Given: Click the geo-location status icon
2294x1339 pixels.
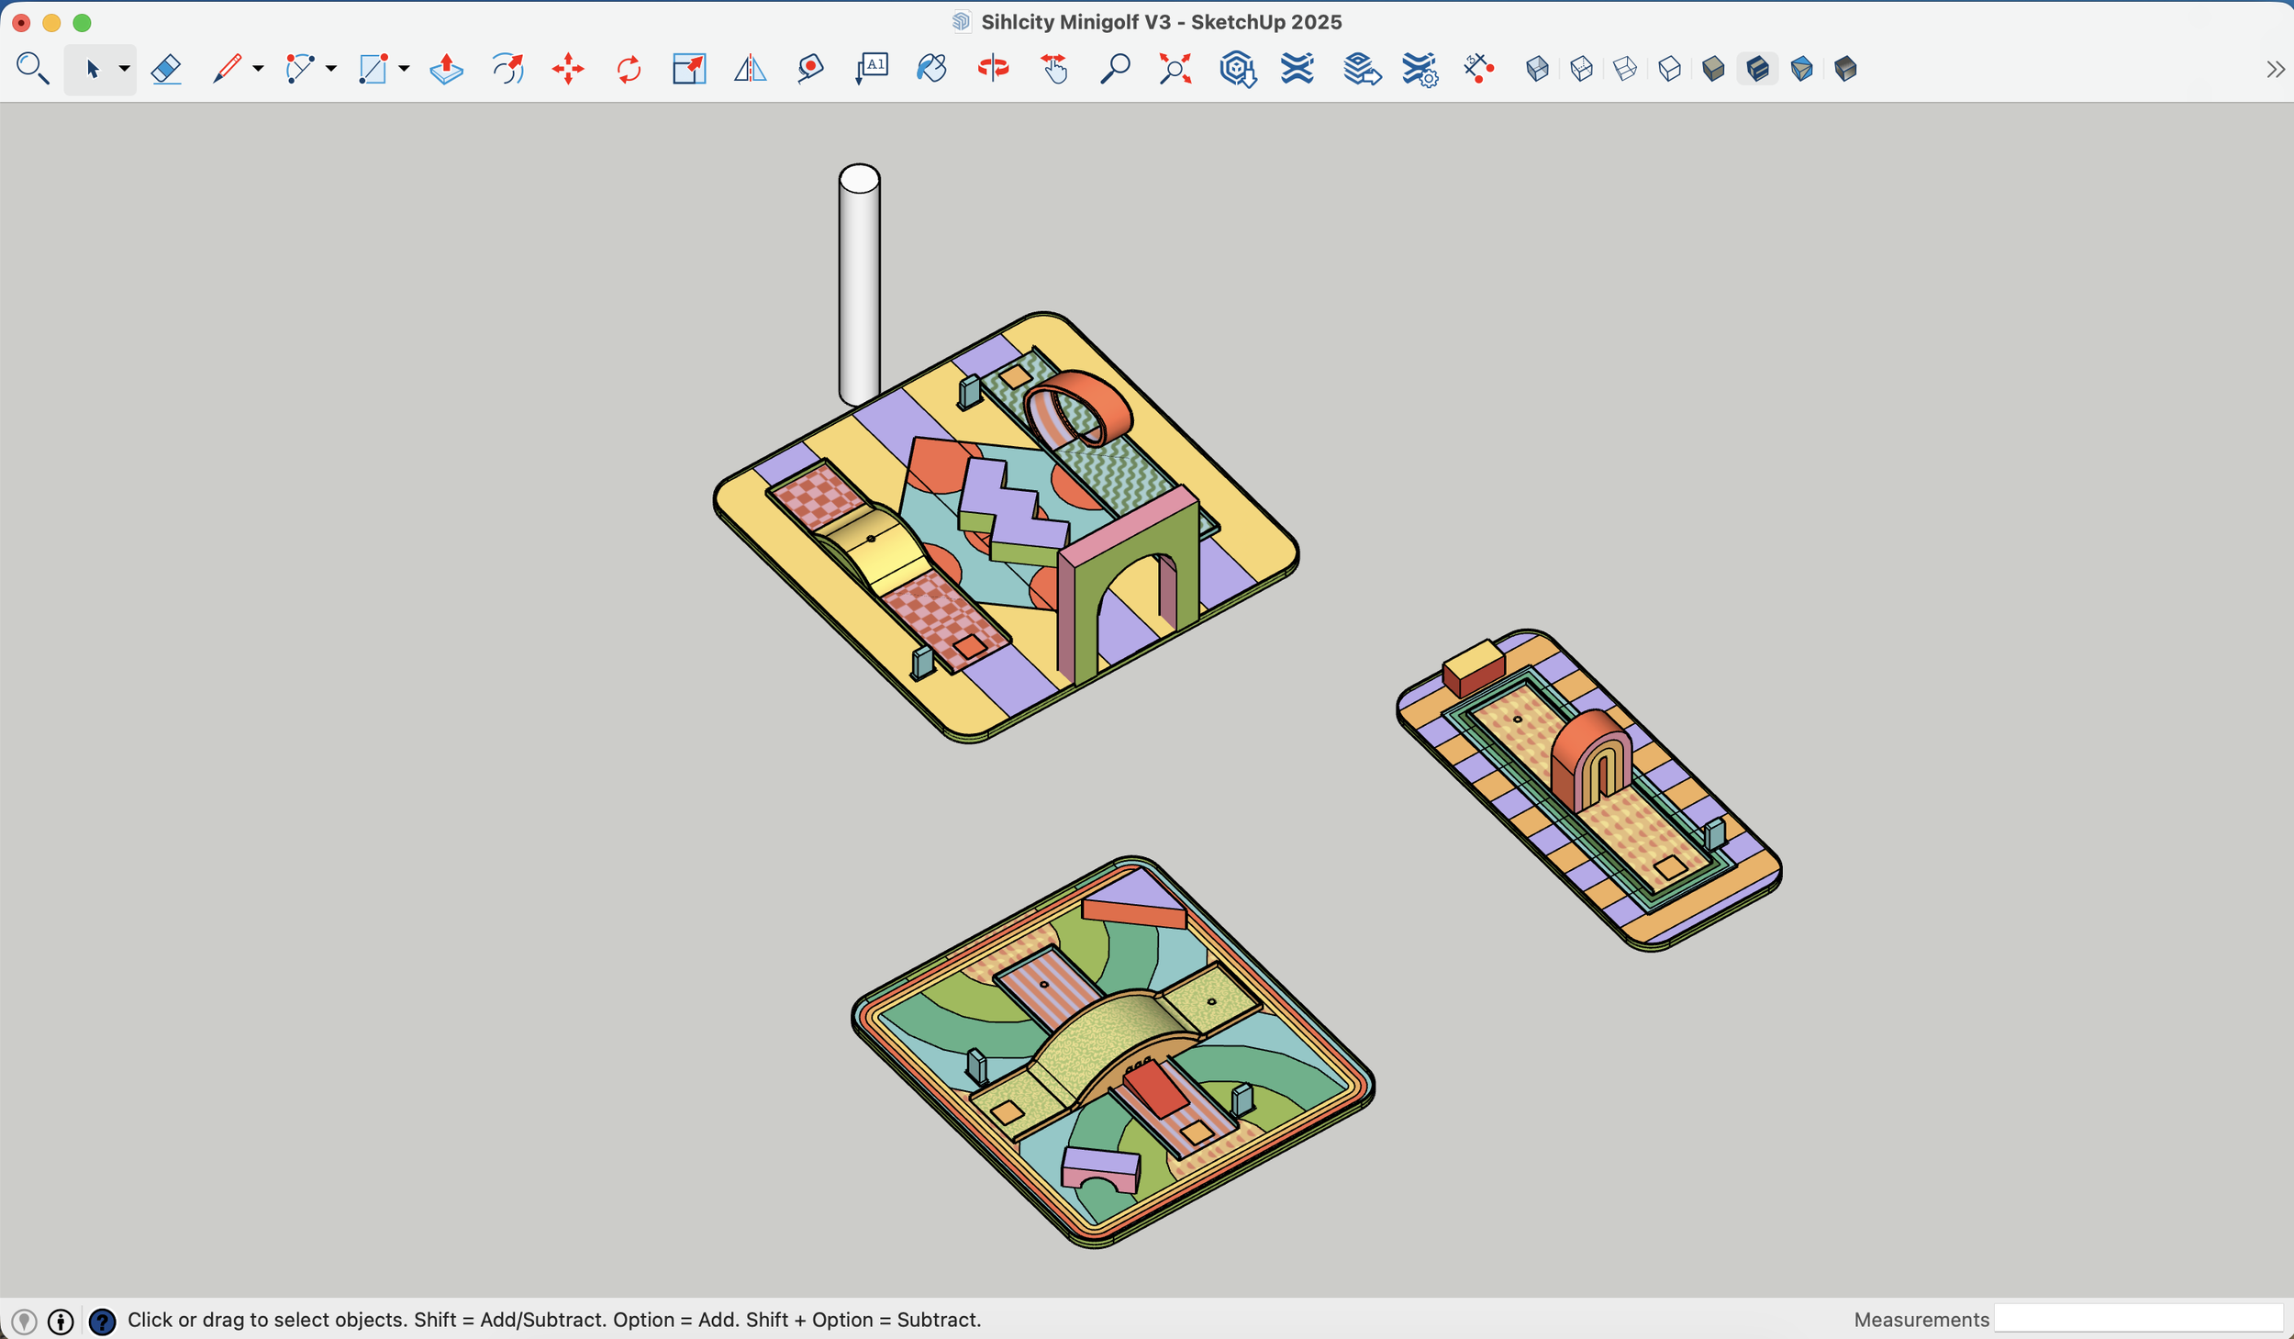Looking at the screenshot, I should coord(25,1321).
